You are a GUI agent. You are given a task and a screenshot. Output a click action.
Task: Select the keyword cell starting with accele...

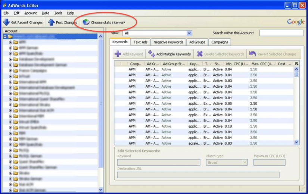click(x=195, y=143)
